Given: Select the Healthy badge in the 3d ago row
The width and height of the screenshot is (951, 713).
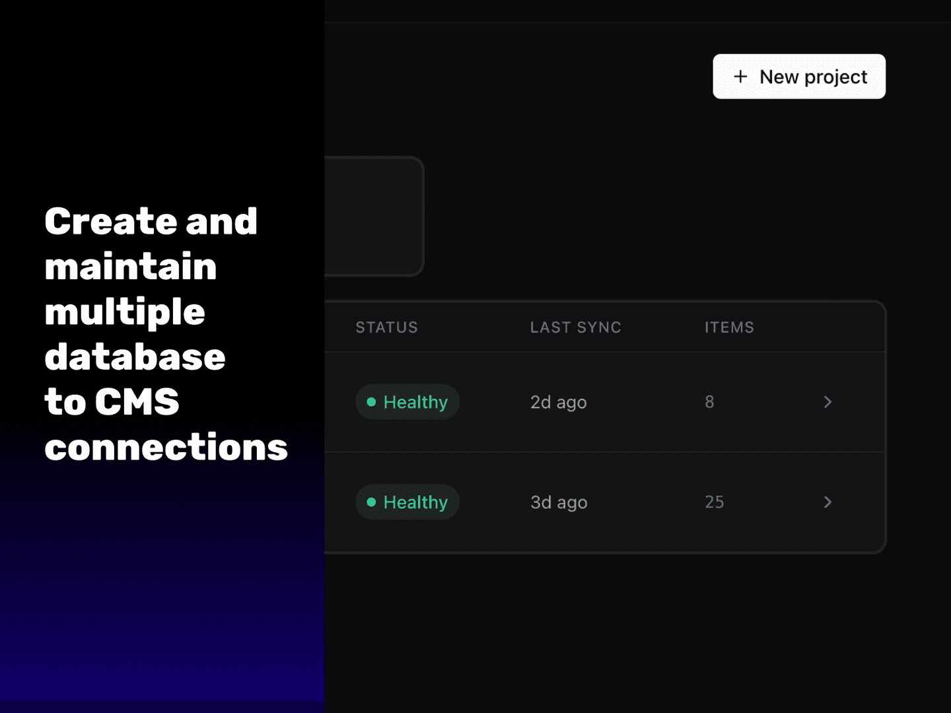Looking at the screenshot, I should (407, 502).
